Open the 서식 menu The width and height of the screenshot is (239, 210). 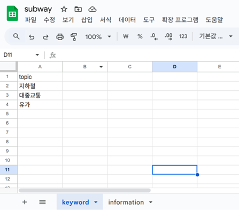[105, 20]
